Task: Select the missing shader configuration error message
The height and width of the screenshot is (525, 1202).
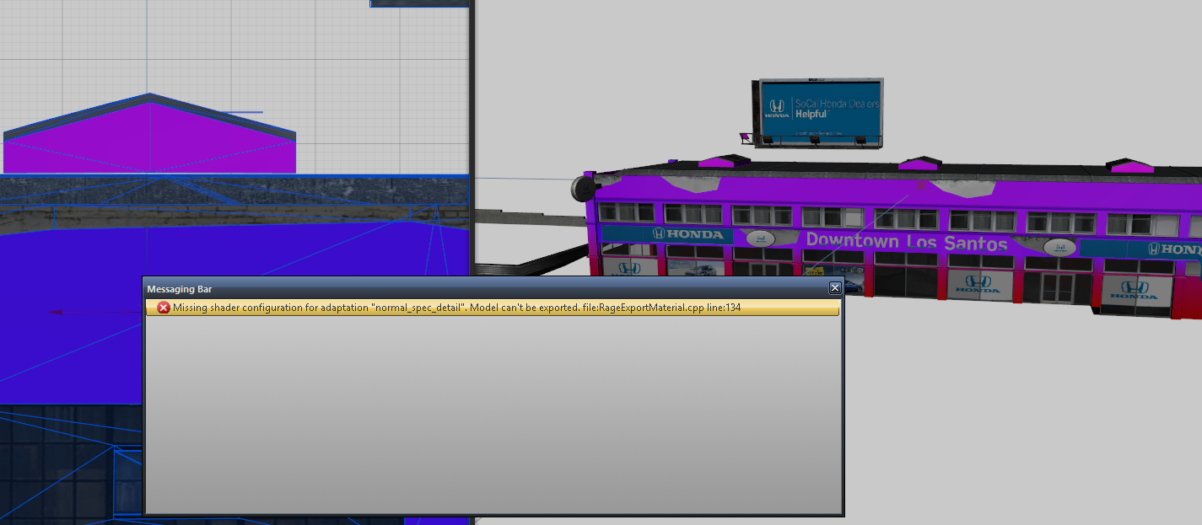Action: point(493,308)
